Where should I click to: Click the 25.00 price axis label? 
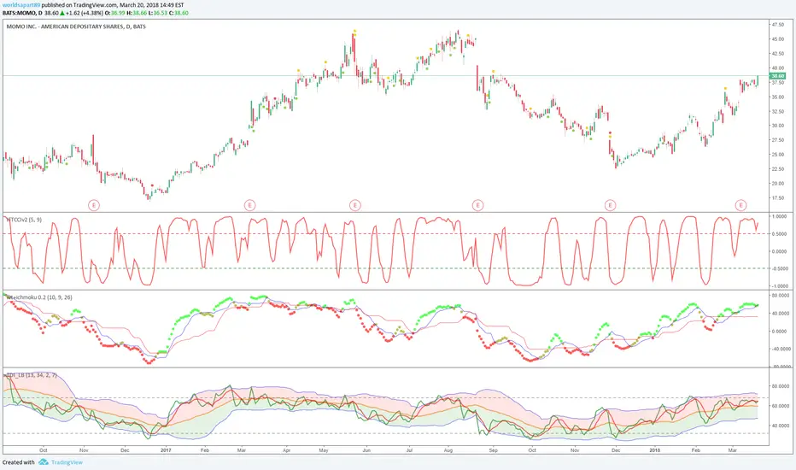click(x=777, y=155)
